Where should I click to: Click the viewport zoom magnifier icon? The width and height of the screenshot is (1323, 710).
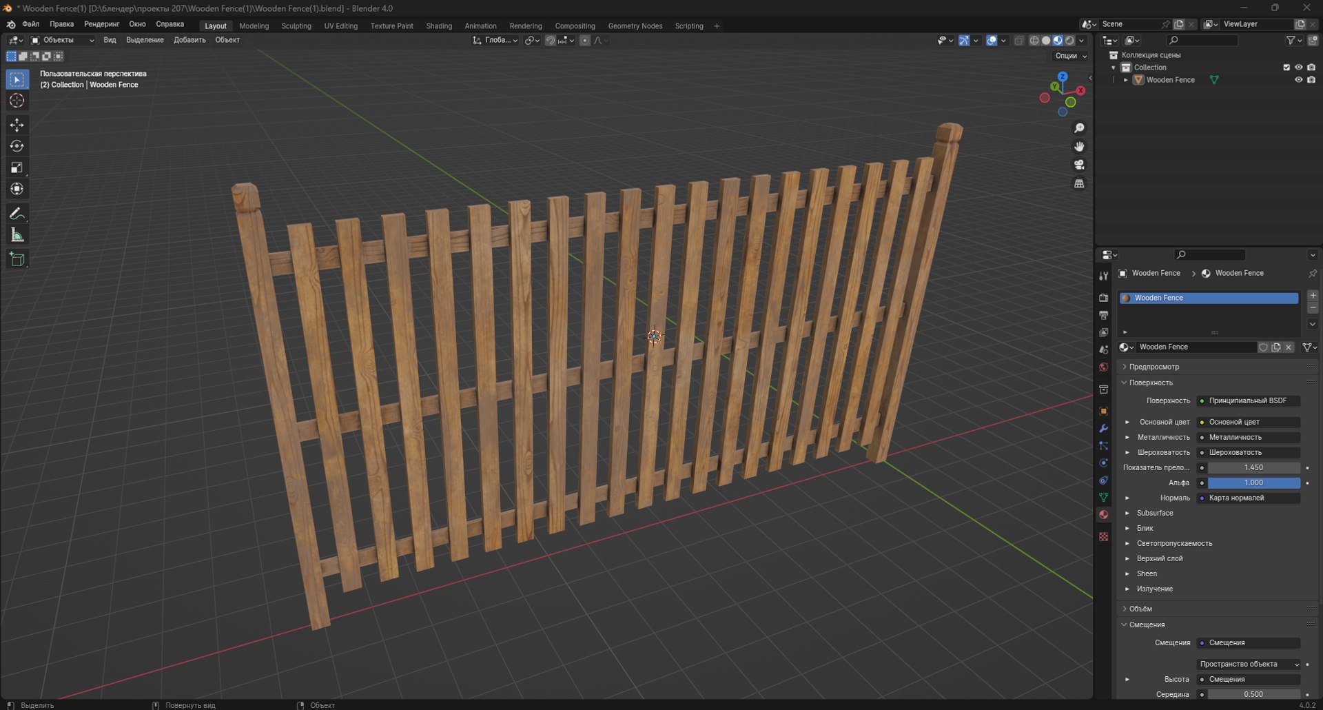(1079, 128)
